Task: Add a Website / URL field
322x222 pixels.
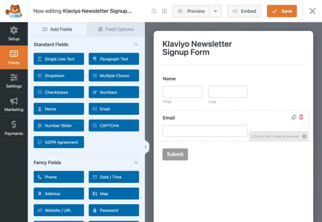Action: 59,210
